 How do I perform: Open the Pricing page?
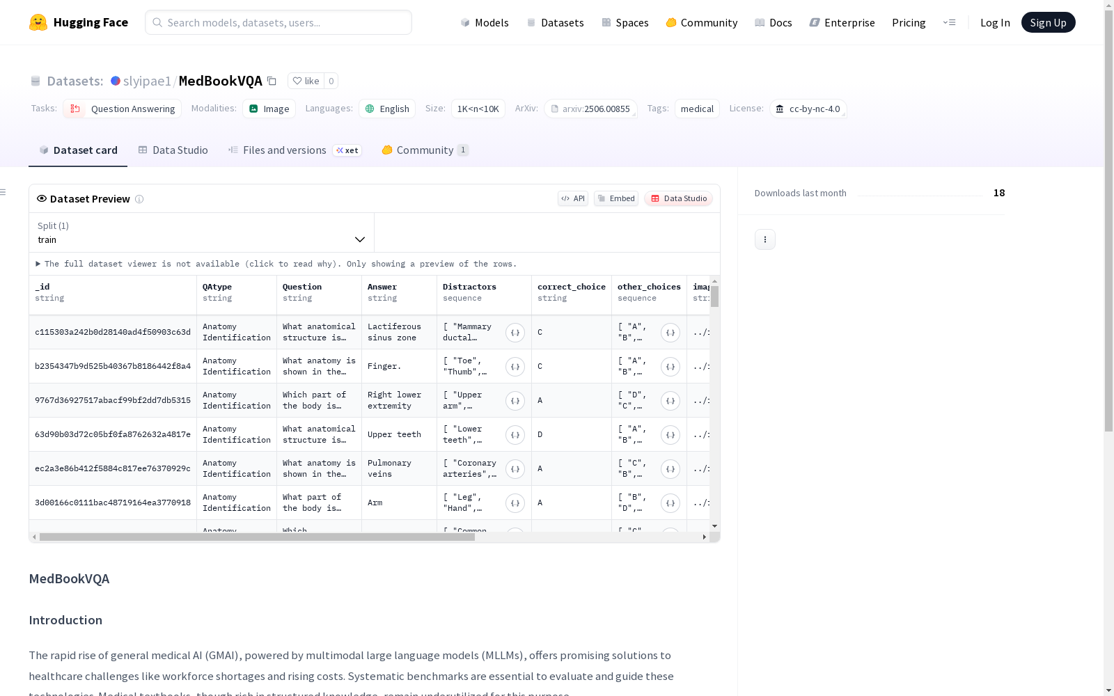tap(909, 22)
